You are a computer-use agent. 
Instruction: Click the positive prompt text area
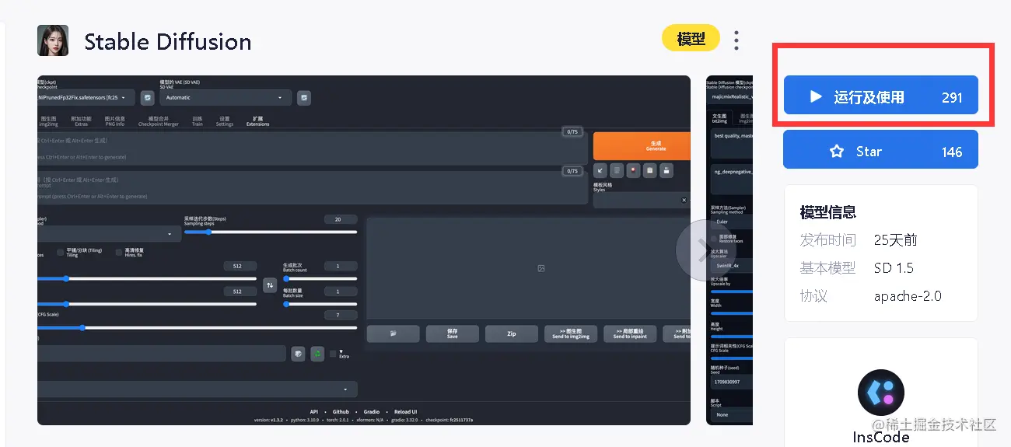click(x=313, y=148)
